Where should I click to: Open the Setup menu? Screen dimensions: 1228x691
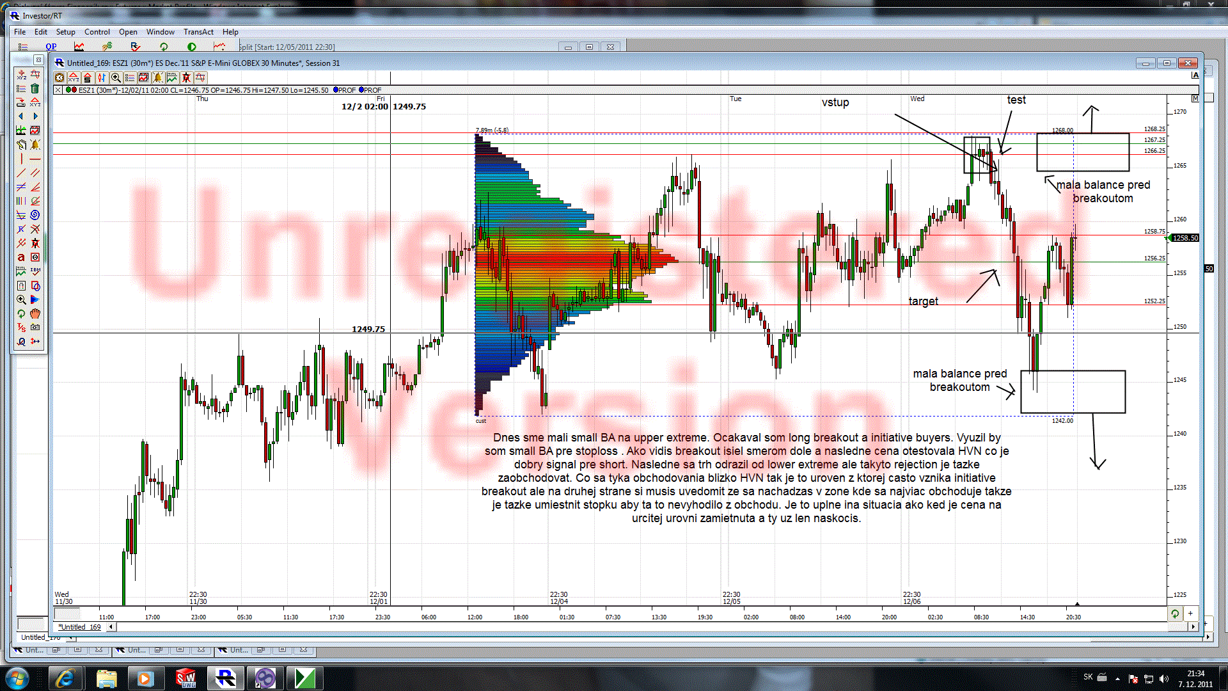65,31
